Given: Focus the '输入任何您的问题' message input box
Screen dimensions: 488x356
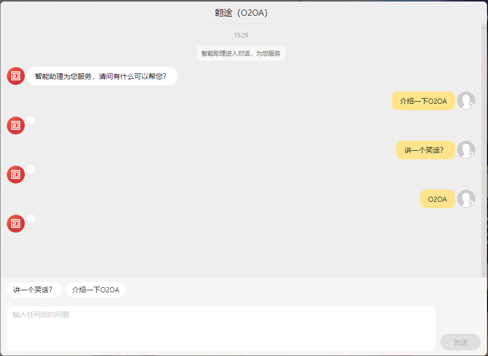Looking at the screenshot, I should click(x=221, y=329).
